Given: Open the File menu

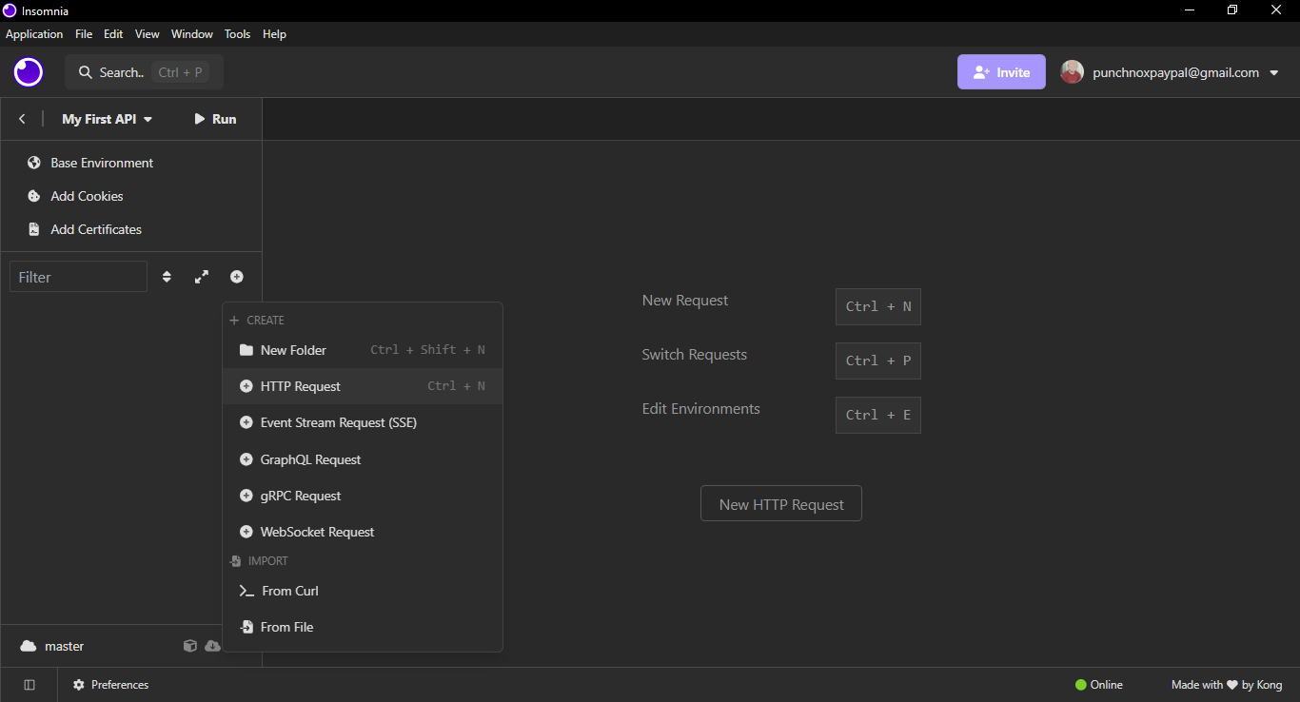Looking at the screenshot, I should [84, 34].
